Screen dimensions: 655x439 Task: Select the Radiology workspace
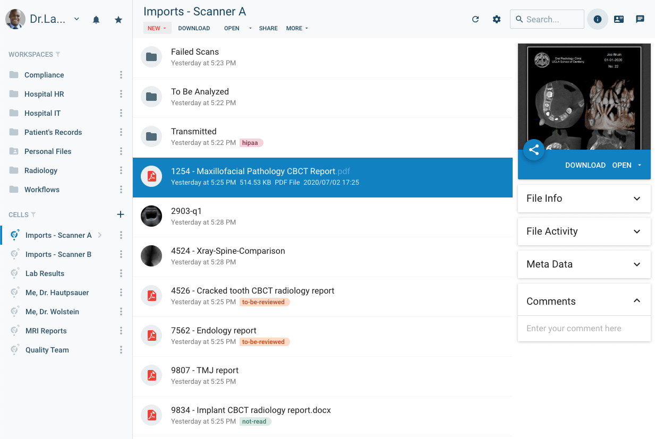tap(41, 170)
